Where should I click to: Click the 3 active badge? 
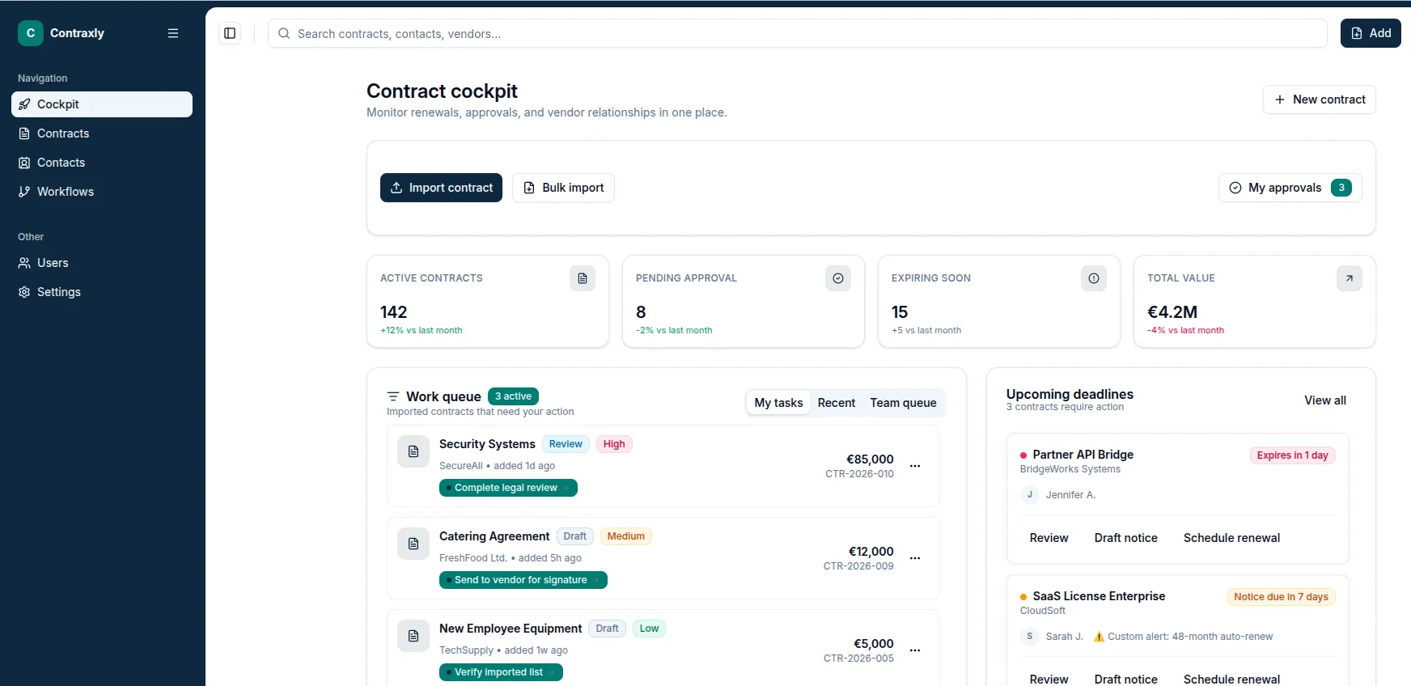pyautogui.click(x=513, y=396)
